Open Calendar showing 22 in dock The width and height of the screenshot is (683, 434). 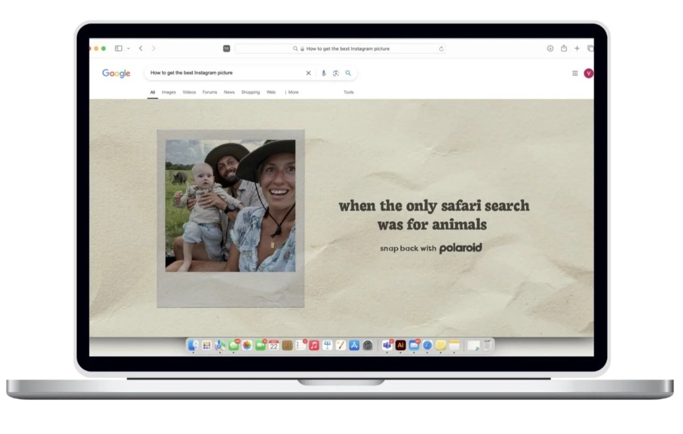(x=274, y=345)
